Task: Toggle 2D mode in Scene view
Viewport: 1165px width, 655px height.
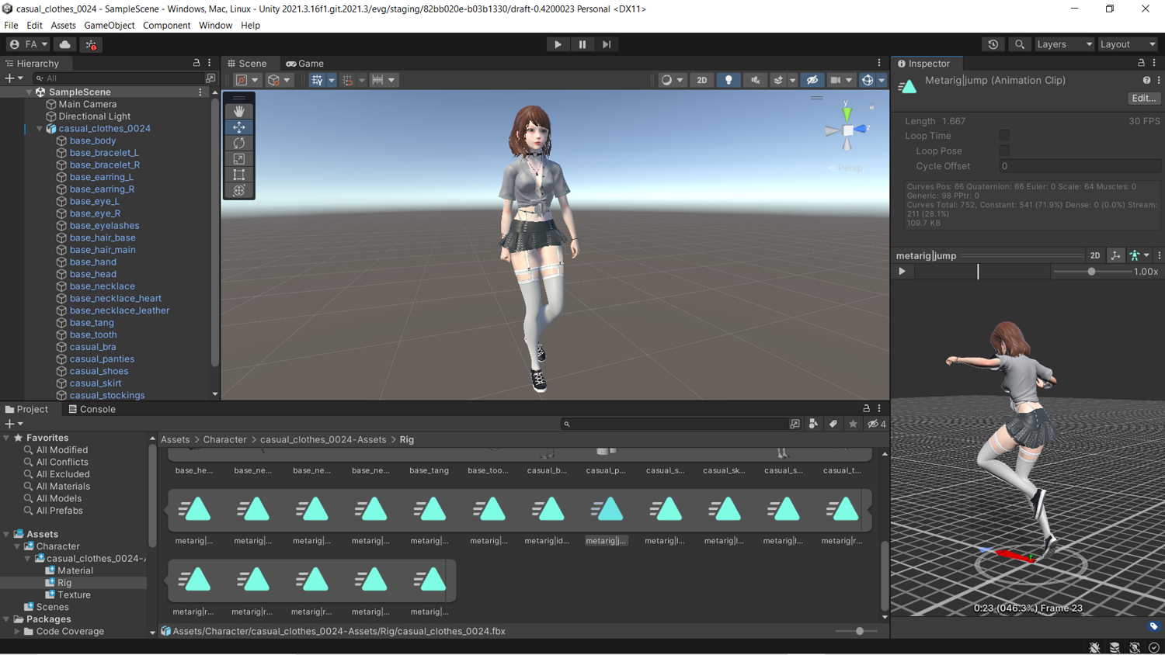Action: point(701,80)
